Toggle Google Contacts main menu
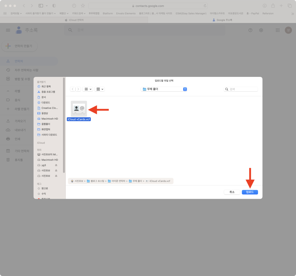296x276 pixels. [x=8, y=30]
